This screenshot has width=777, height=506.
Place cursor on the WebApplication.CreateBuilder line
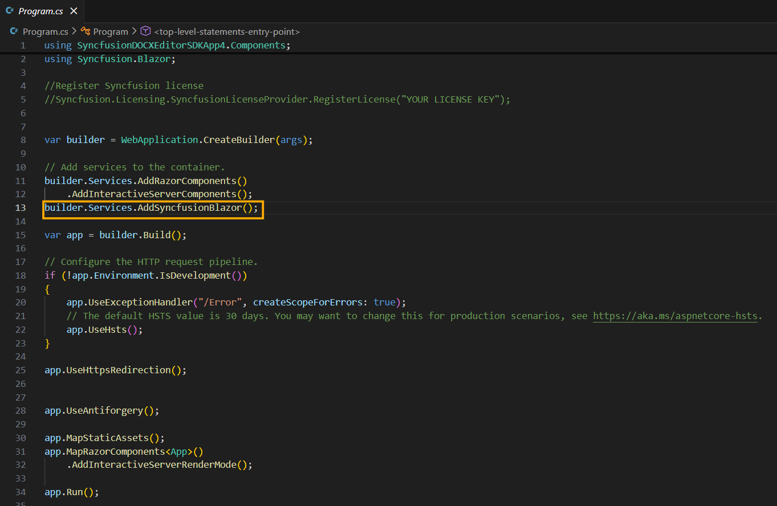tap(177, 140)
